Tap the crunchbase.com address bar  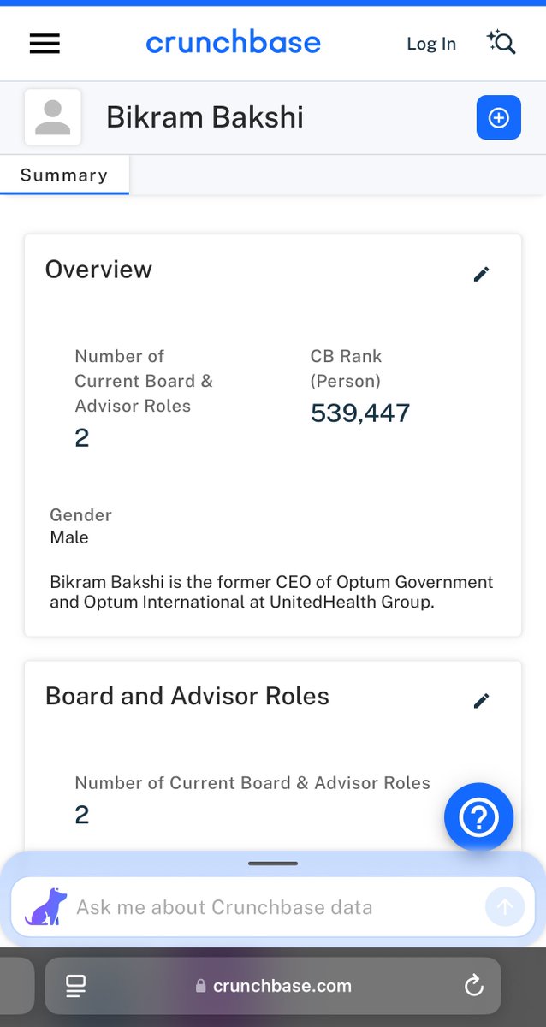coord(274,986)
